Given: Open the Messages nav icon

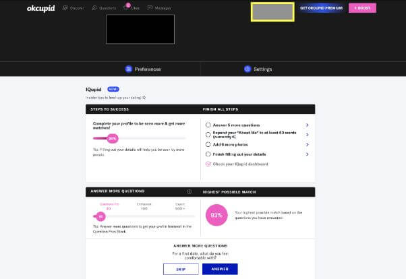Looking at the screenshot, I should (150, 8).
